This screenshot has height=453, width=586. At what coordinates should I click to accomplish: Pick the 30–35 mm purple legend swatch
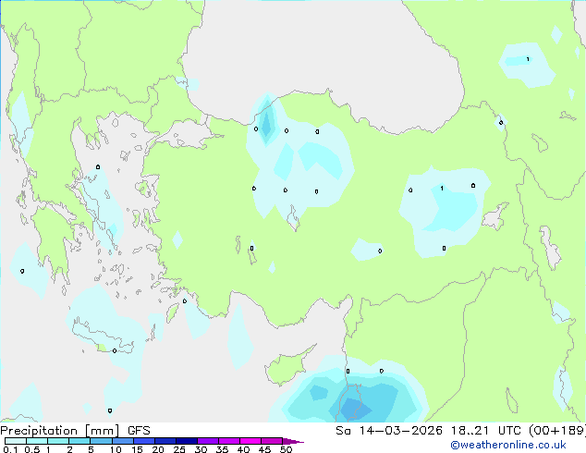[x=208, y=441]
